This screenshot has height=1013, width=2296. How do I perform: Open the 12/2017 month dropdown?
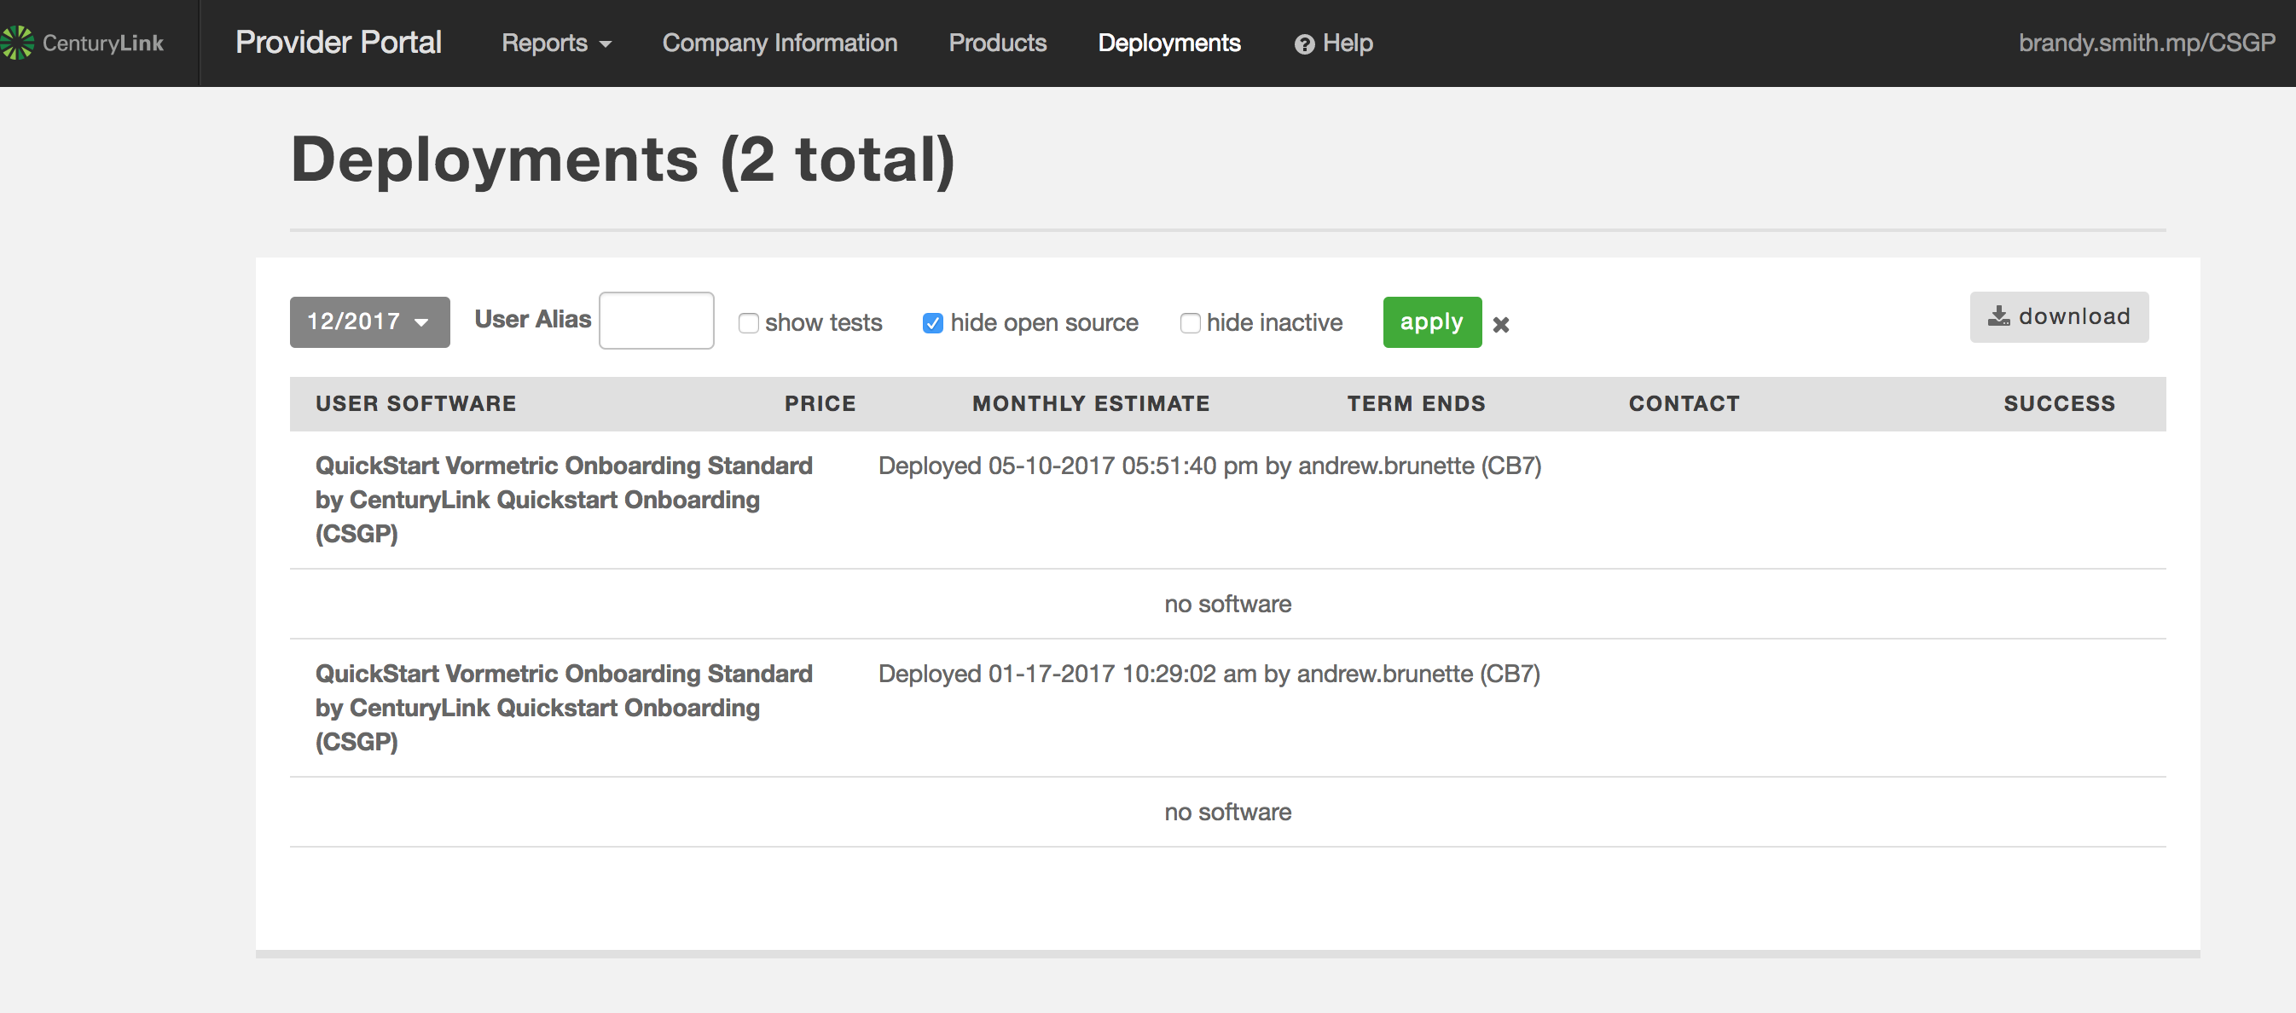(369, 321)
